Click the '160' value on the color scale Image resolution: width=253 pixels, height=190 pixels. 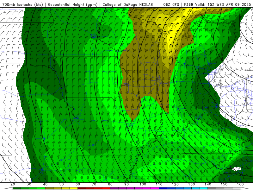tap(240, 184)
